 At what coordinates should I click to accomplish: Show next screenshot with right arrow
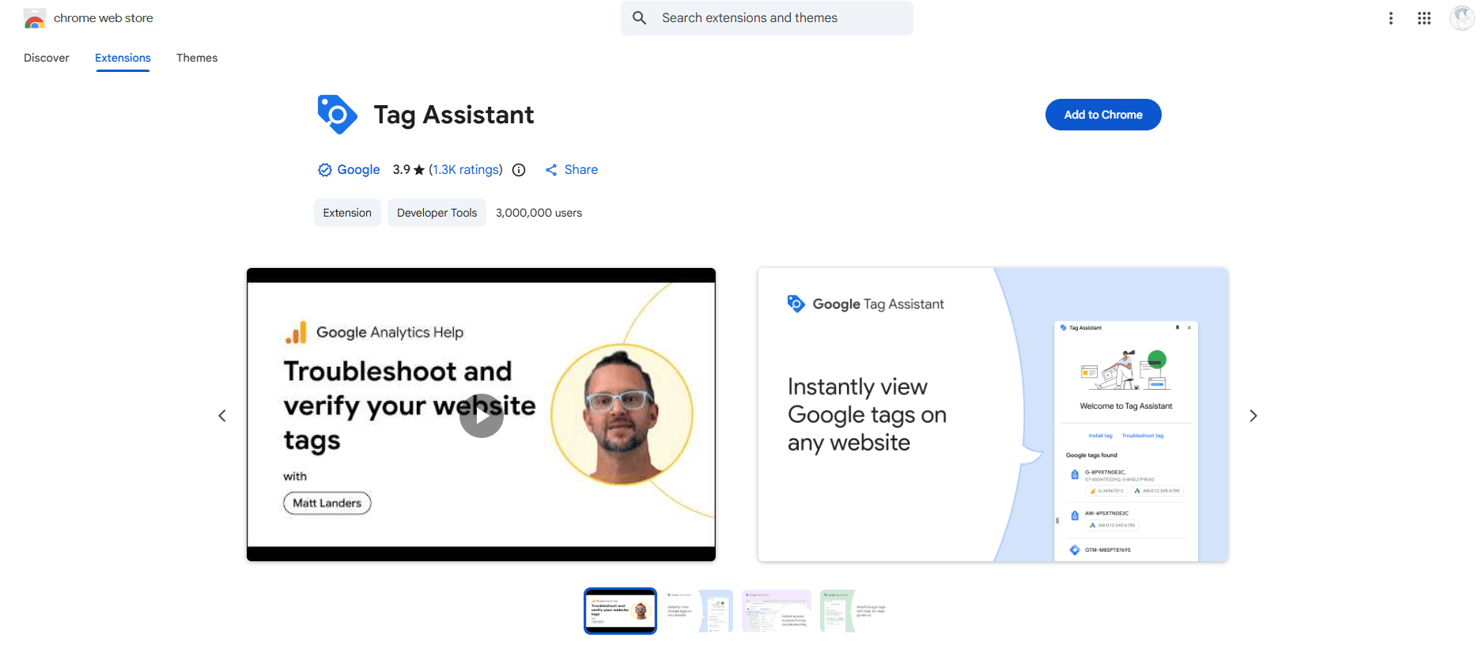pyautogui.click(x=1253, y=416)
